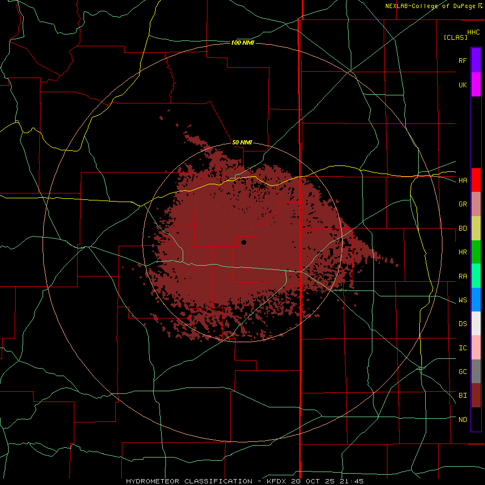Click the "NEXLAB-College of DuPage" credit text

coord(430,6)
